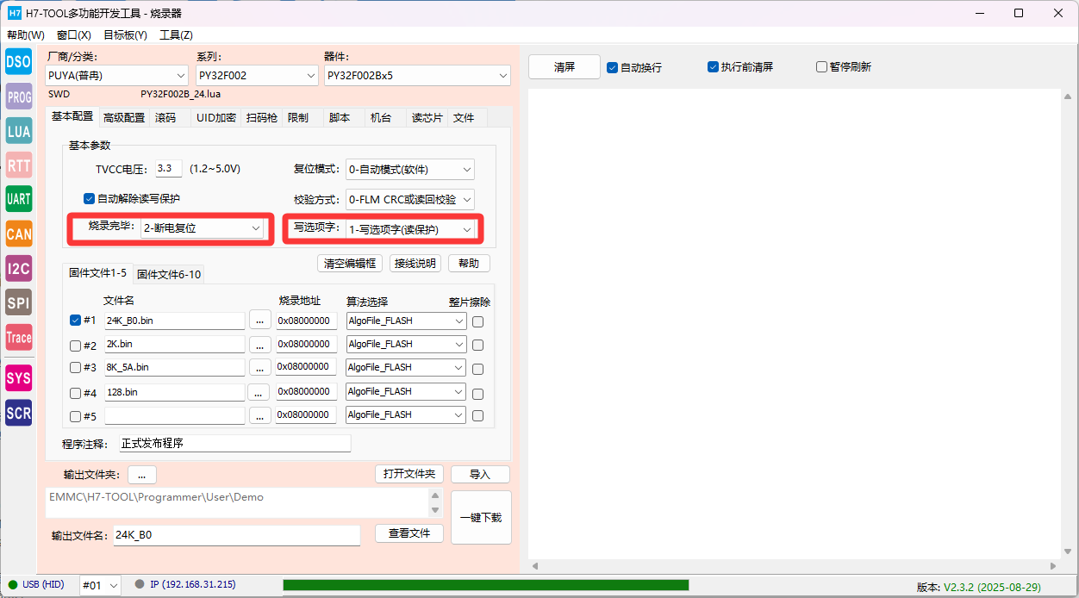Uncheck 自动解除读写保护 checkbox
1079x598 pixels.
coord(89,199)
